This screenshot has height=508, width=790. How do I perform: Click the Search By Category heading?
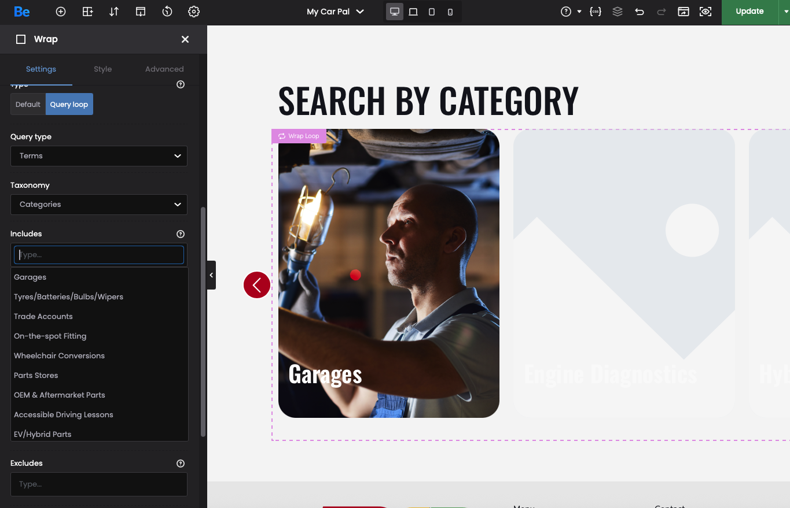(428, 100)
